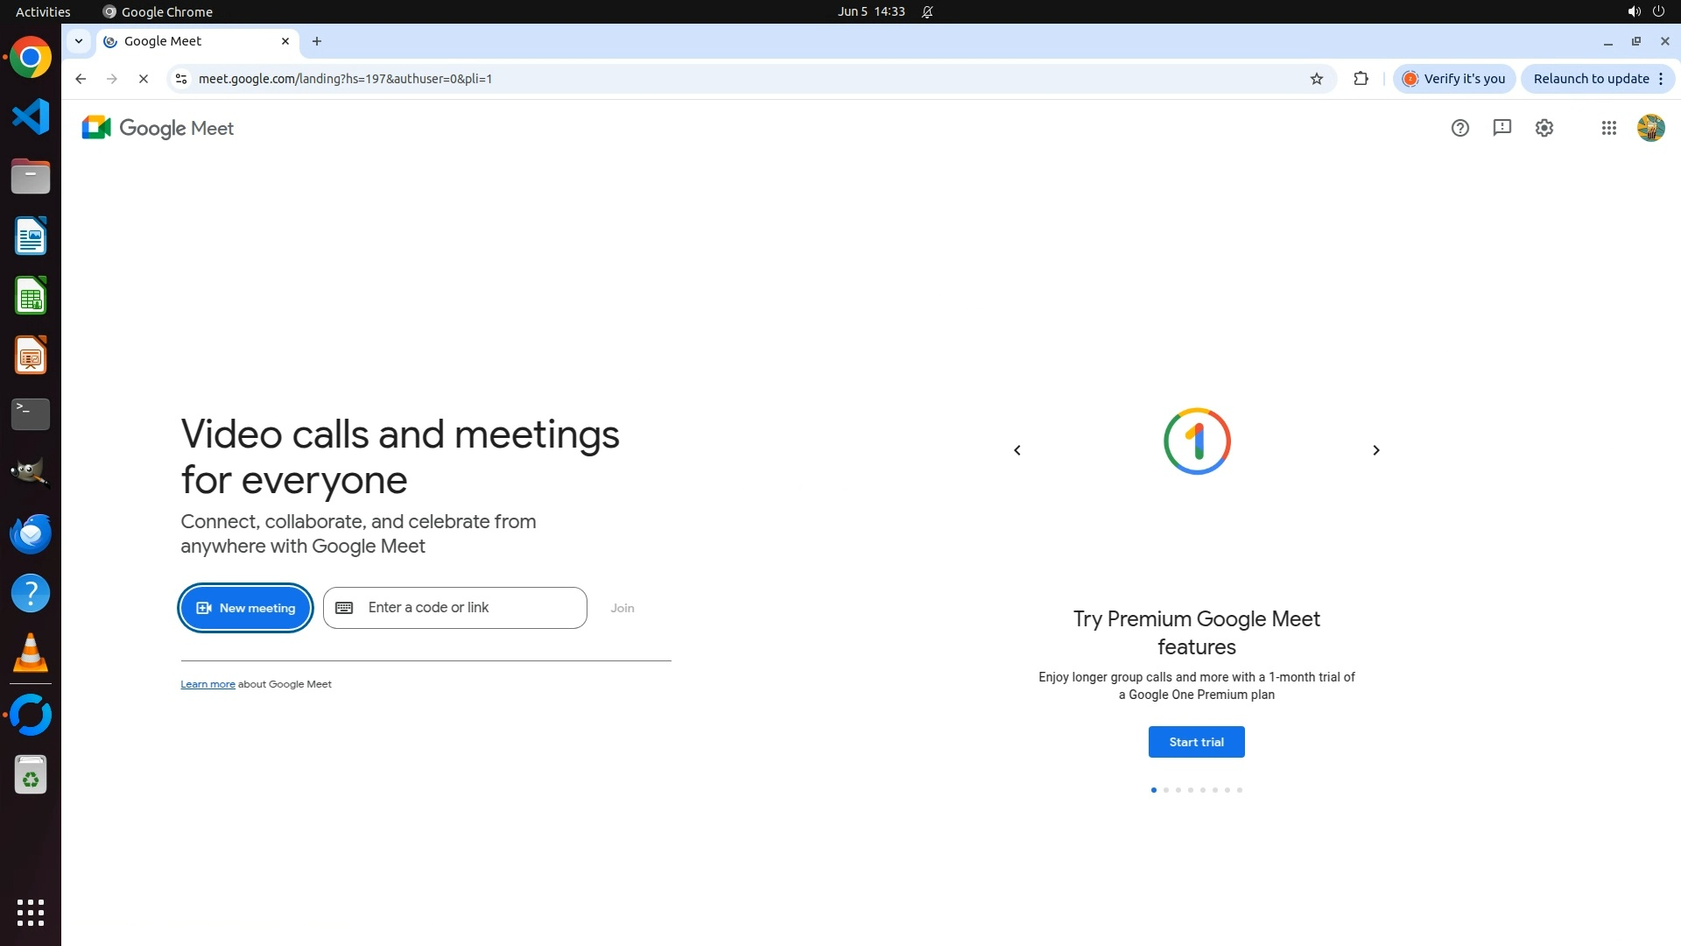Click the report a problem feedback icon
The image size is (1681, 946).
1502,128
